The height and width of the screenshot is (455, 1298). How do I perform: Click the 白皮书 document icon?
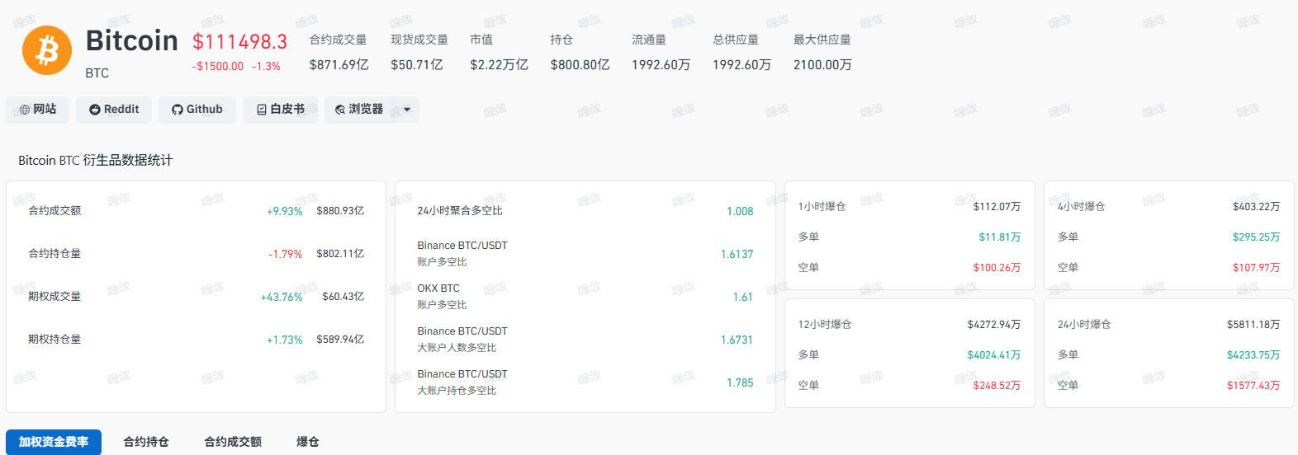[x=262, y=110]
